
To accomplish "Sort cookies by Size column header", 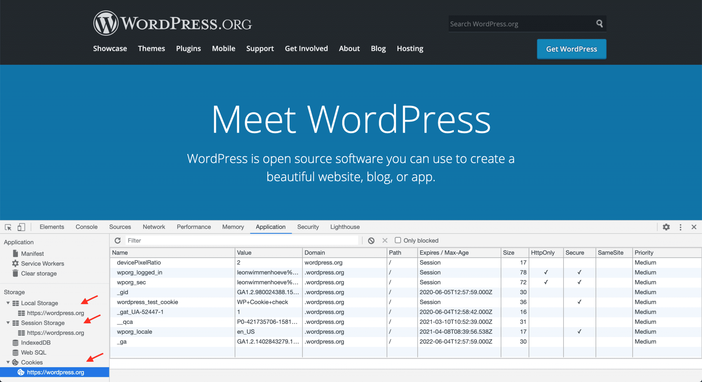I will pos(515,253).
